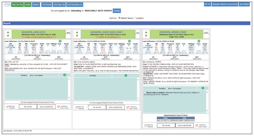
Task: Click N/A box on Daisy Duck's header
Action: click(138, 32)
